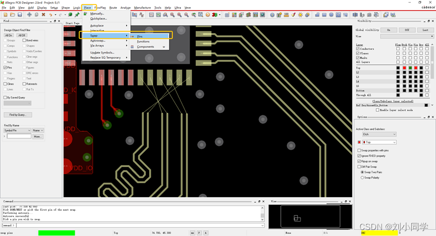Select the Move tool icon
436x236 pixels.
coord(29,15)
